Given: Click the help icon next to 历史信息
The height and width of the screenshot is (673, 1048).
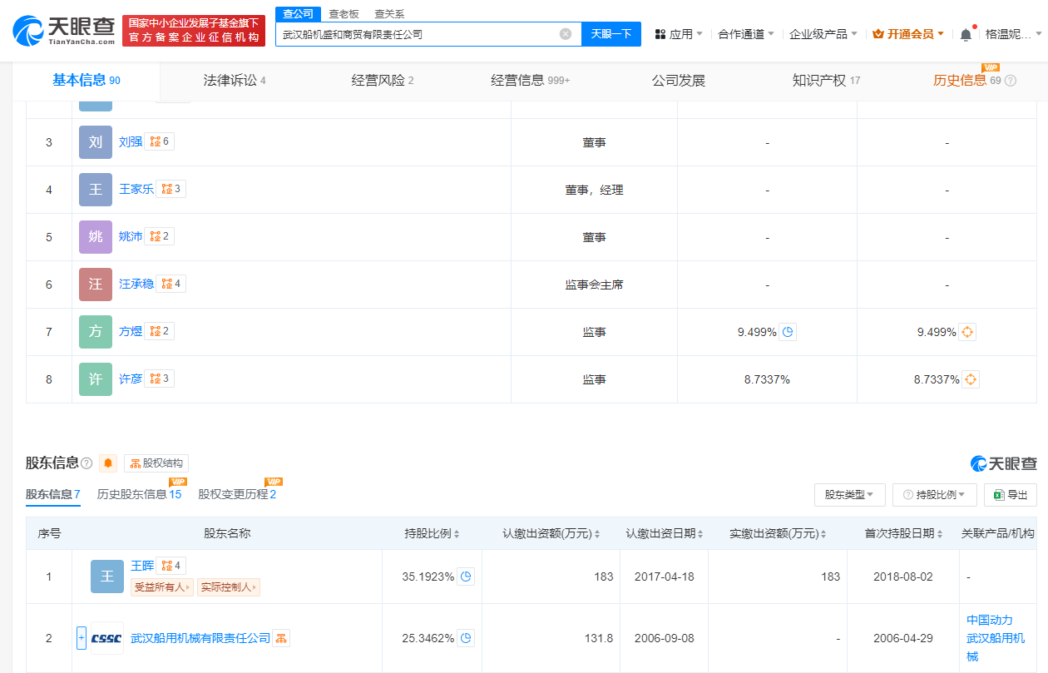Looking at the screenshot, I should pos(1011,81).
